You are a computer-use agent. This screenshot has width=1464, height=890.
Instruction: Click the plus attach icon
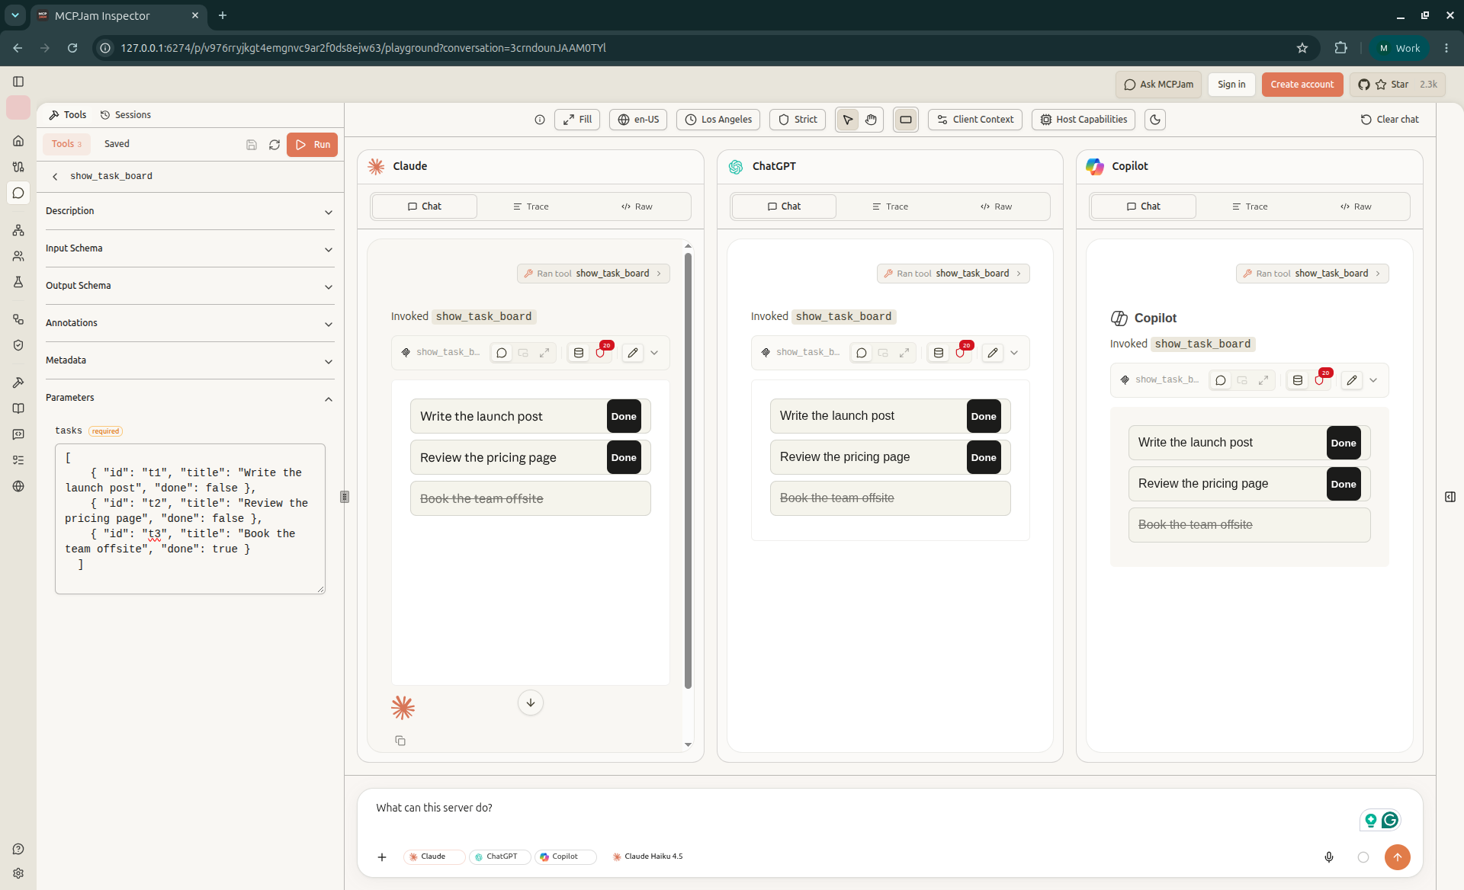382,857
